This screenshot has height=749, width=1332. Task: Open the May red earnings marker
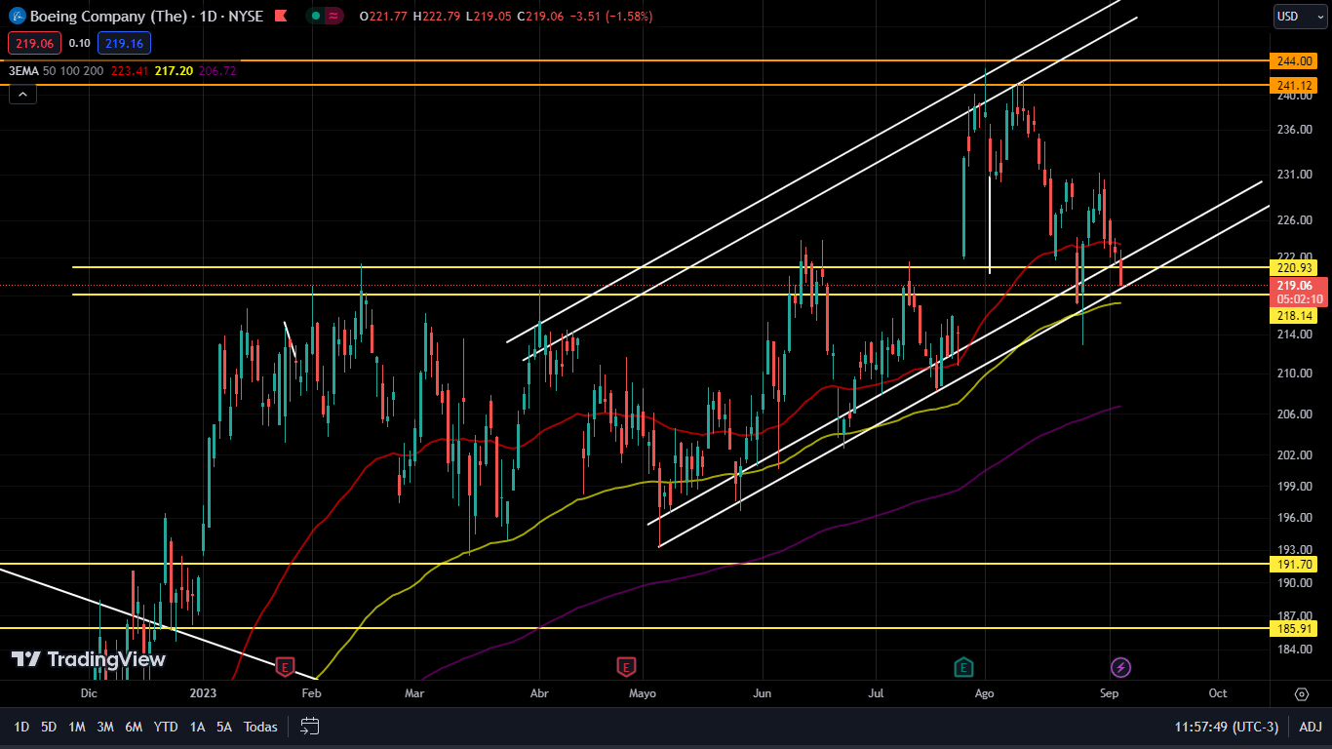point(626,667)
